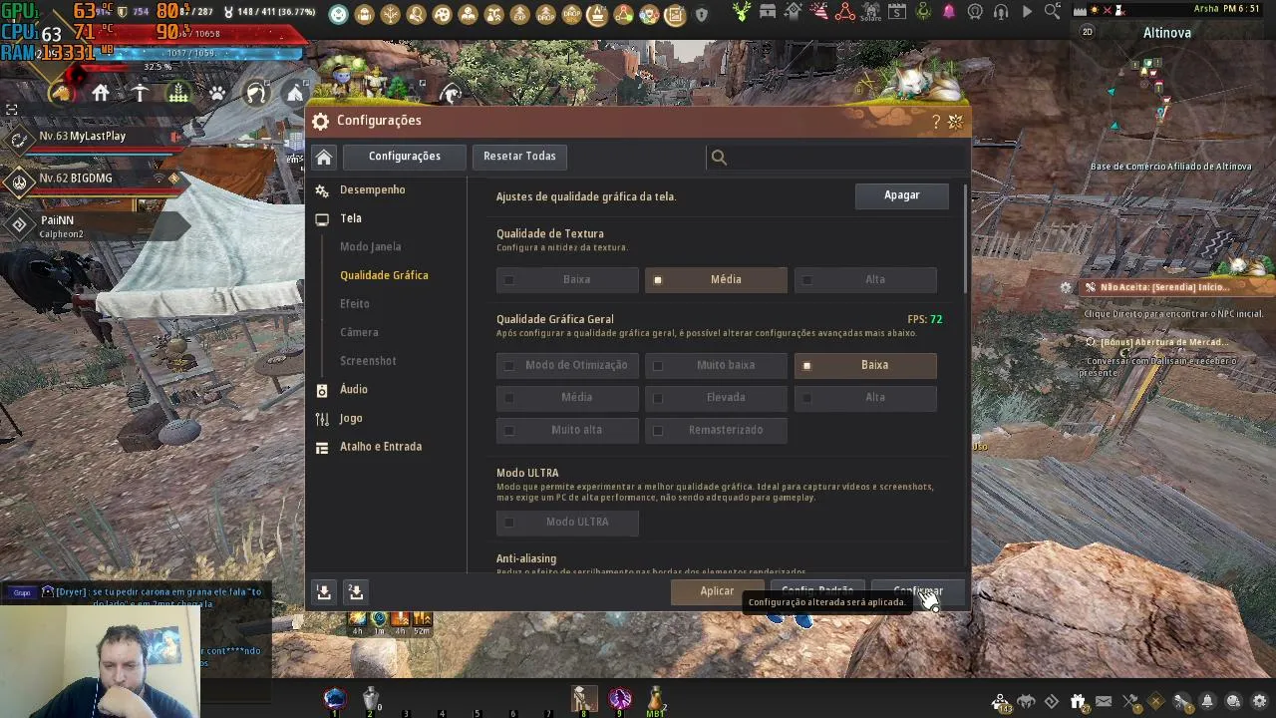This screenshot has width=1276, height=718.
Task: Click the Config. Padrão button
Action: [817, 591]
